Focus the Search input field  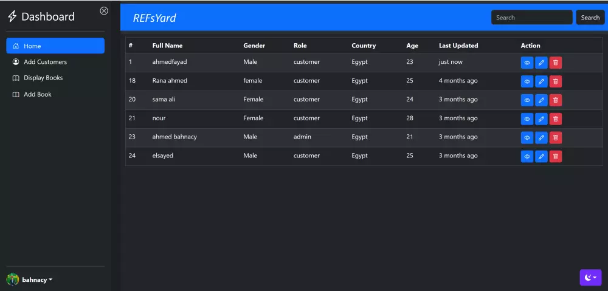531,18
